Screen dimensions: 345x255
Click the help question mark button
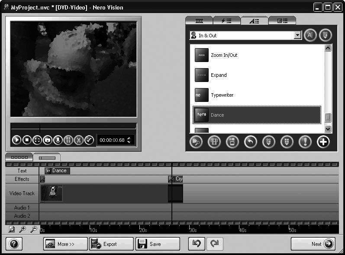14,244
